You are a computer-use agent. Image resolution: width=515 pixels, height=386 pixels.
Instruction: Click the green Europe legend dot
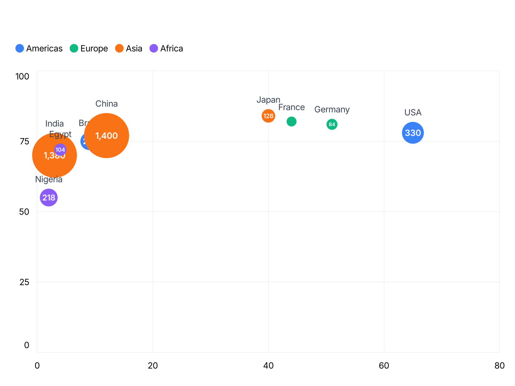74,48
